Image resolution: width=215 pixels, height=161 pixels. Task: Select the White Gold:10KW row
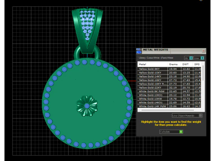point(169,99)
